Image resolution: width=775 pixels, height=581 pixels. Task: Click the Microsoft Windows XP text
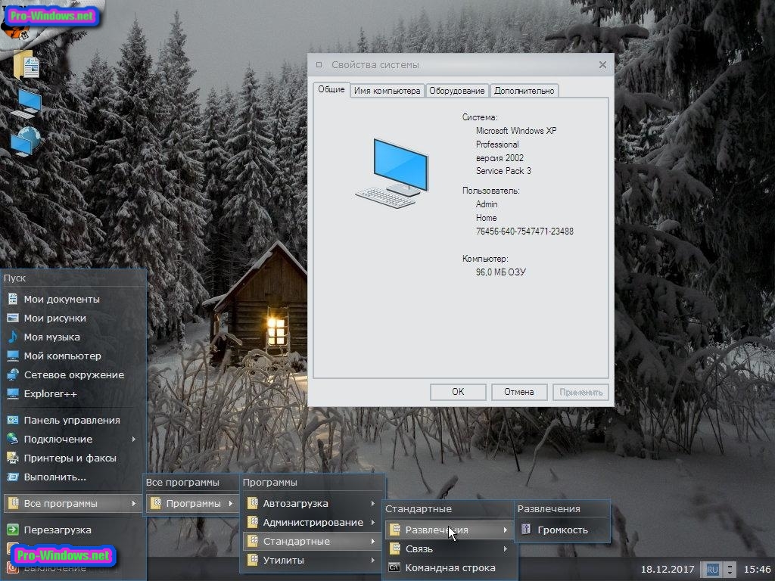pos(516,131)
